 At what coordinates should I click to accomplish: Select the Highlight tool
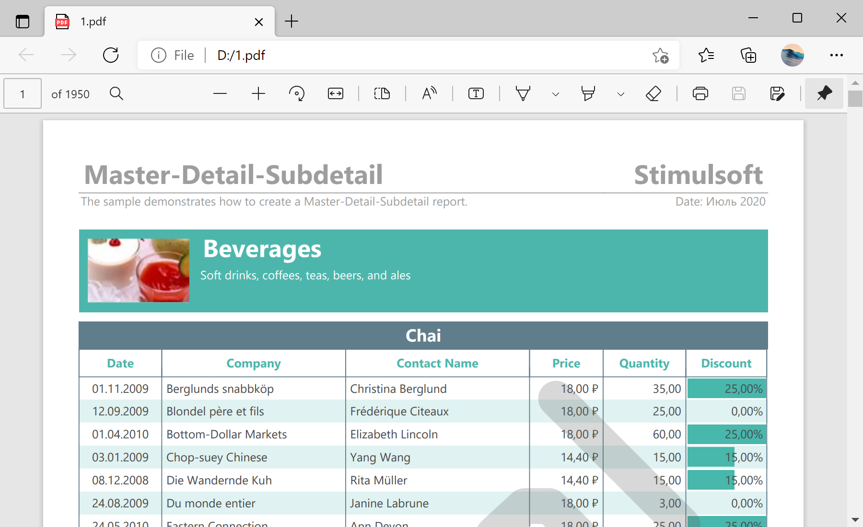pyautogui.click(x=588, y=93)
